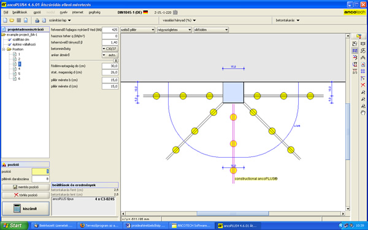
Task: Click the horizontal scrollbar thumb below the drawing
Action: (x=232, y=213)
